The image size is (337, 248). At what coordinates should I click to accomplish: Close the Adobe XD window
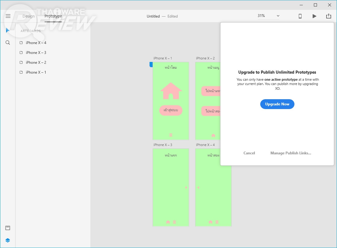[x=330, y=5]
